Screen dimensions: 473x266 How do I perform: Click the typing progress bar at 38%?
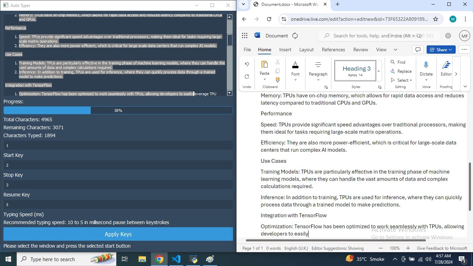[118, 110]
